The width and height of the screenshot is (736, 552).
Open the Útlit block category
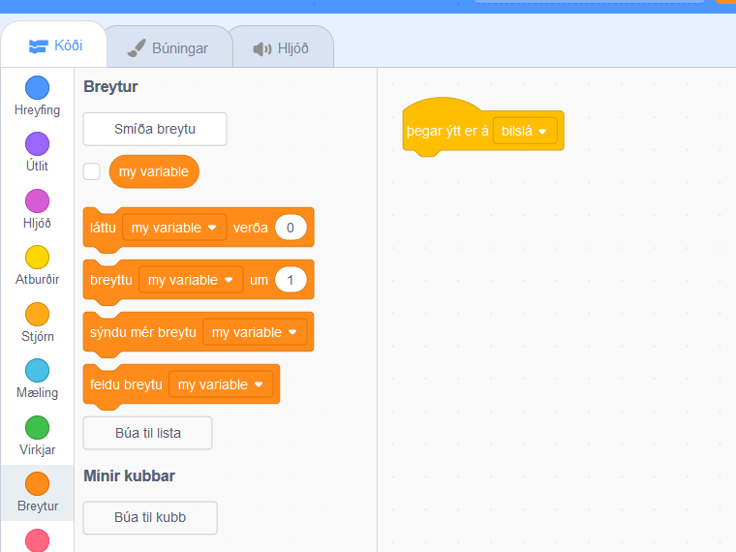pos(37,153)
